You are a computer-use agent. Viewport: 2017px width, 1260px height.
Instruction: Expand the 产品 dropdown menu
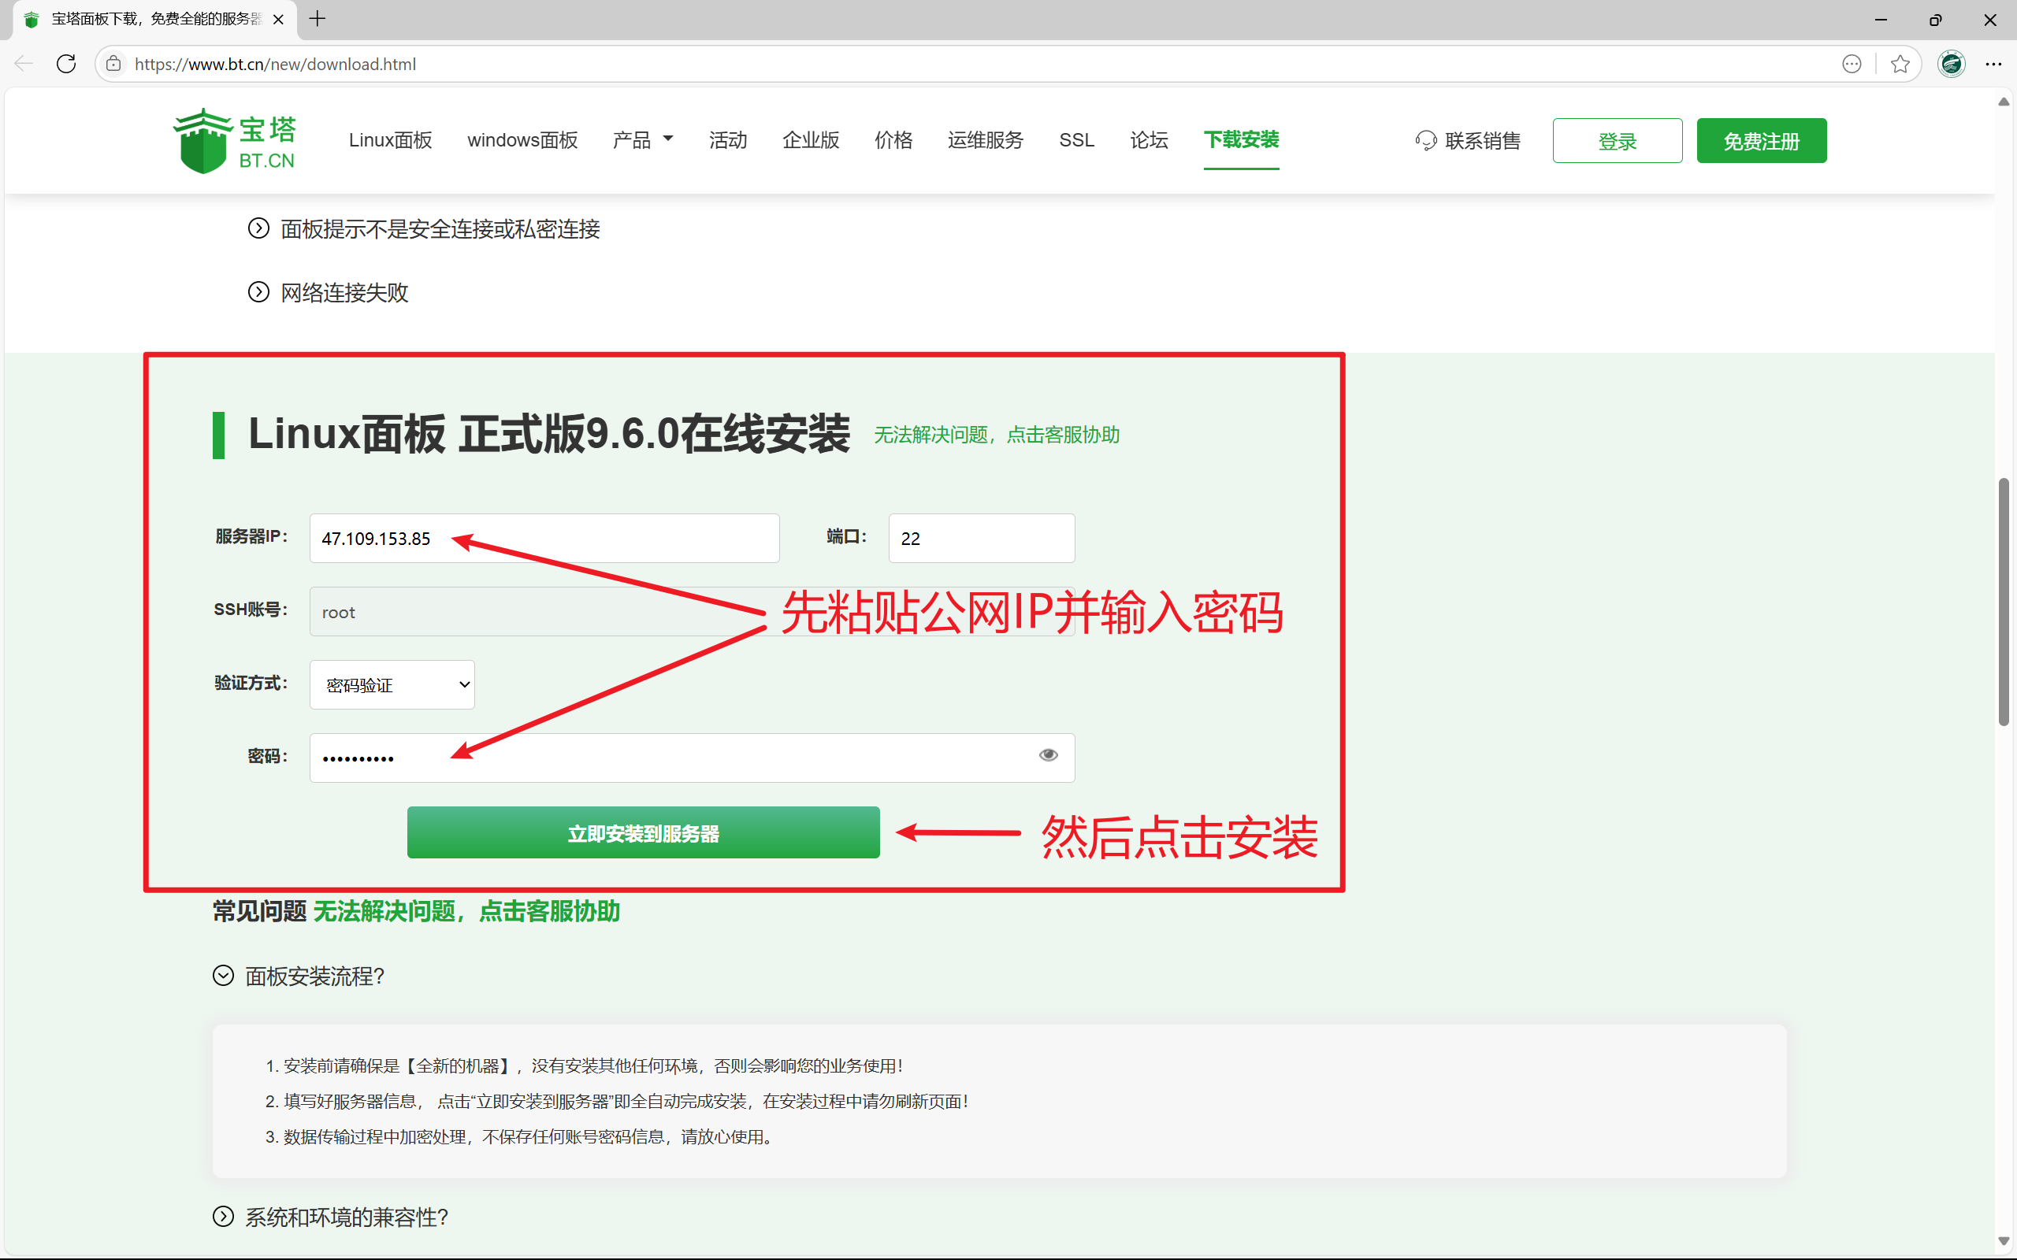[643, 140]
